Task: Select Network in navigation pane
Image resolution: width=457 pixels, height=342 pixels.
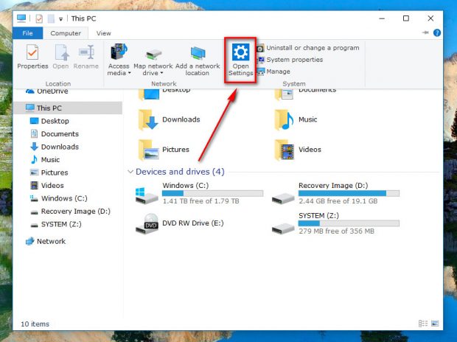Action: coord(46,241)
